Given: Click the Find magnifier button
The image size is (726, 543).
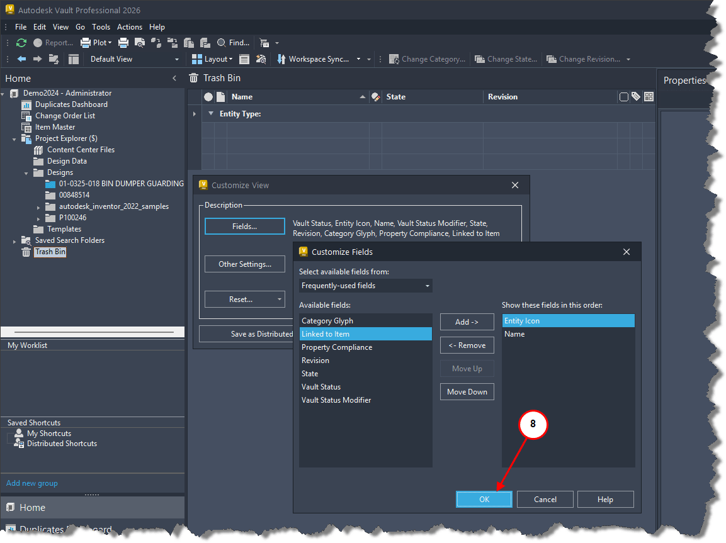Looking at the screenshot, I should (234, 43).
